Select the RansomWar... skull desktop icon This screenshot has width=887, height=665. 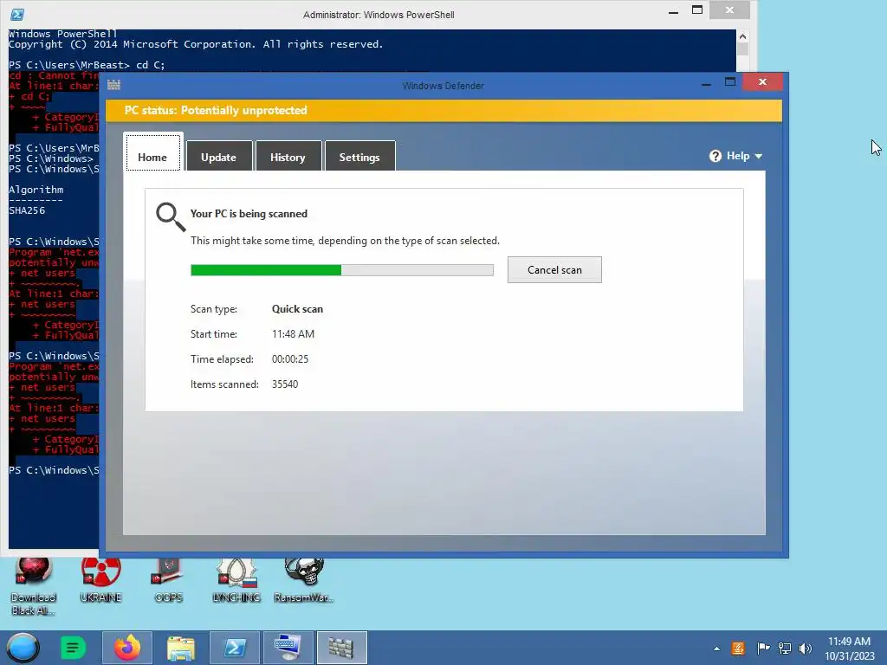click(x=304, y=581)
